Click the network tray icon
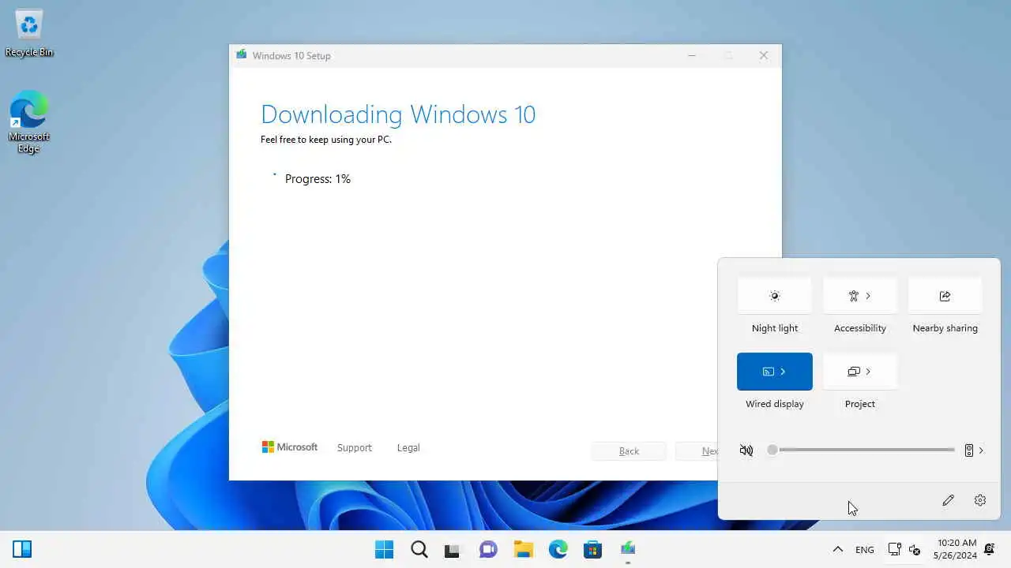 tap(894, 549)
